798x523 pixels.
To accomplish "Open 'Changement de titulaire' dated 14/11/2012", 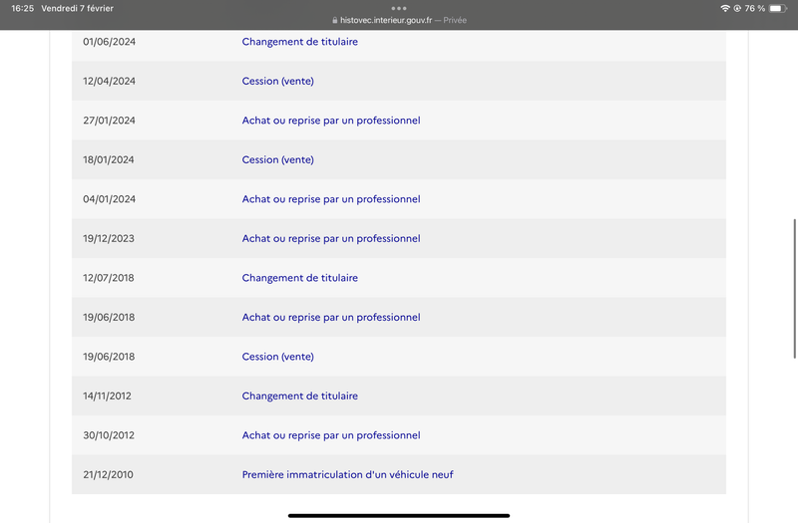I will point(300,395).
